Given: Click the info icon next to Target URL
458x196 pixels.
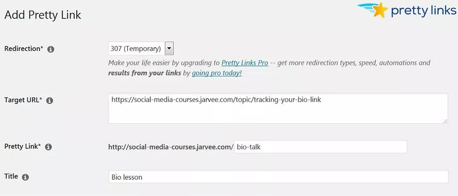Looking at the screenshot, I should pos(49,101).
